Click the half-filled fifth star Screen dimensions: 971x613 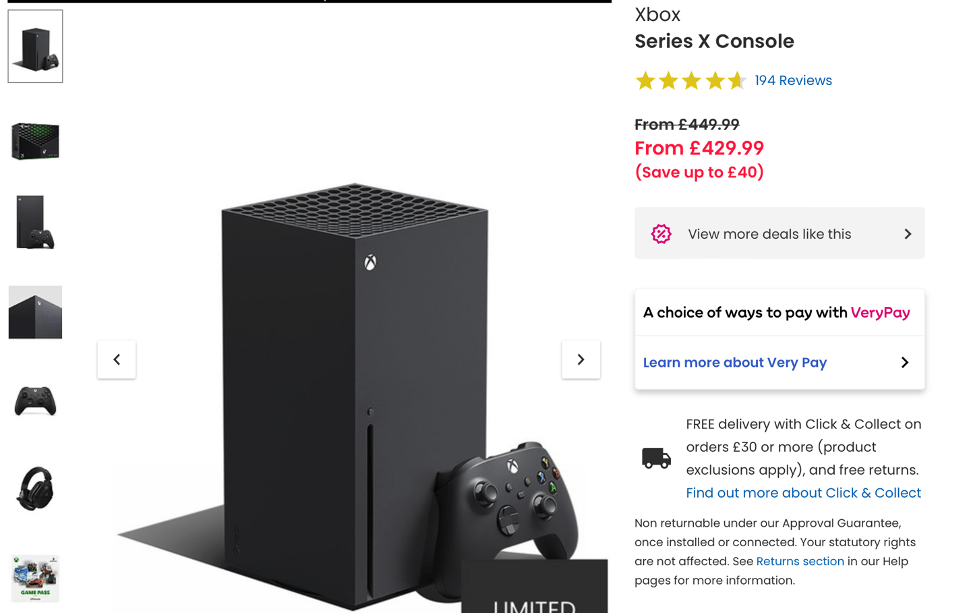[736, 80]
